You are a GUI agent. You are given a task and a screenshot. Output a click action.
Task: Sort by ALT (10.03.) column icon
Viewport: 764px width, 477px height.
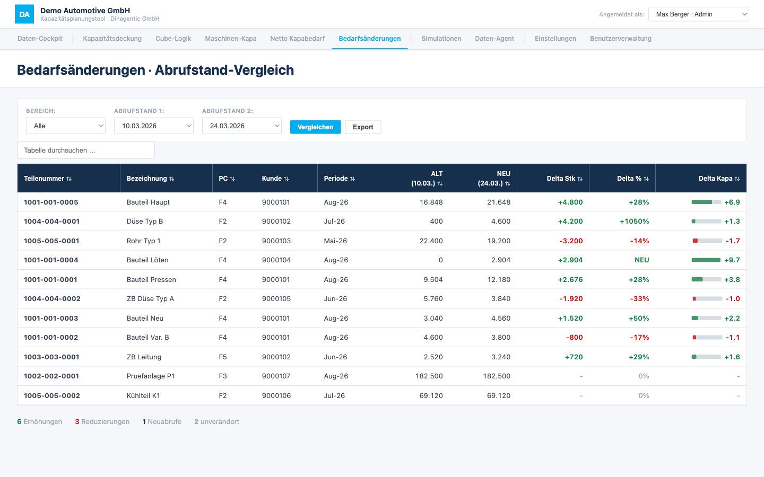pos(440,184)
